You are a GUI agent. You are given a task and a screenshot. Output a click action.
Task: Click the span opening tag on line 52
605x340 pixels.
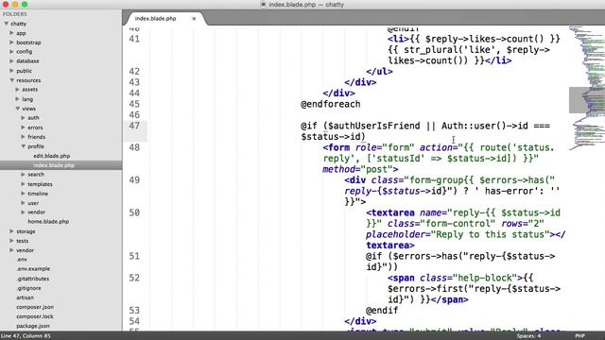pos(401,278)
